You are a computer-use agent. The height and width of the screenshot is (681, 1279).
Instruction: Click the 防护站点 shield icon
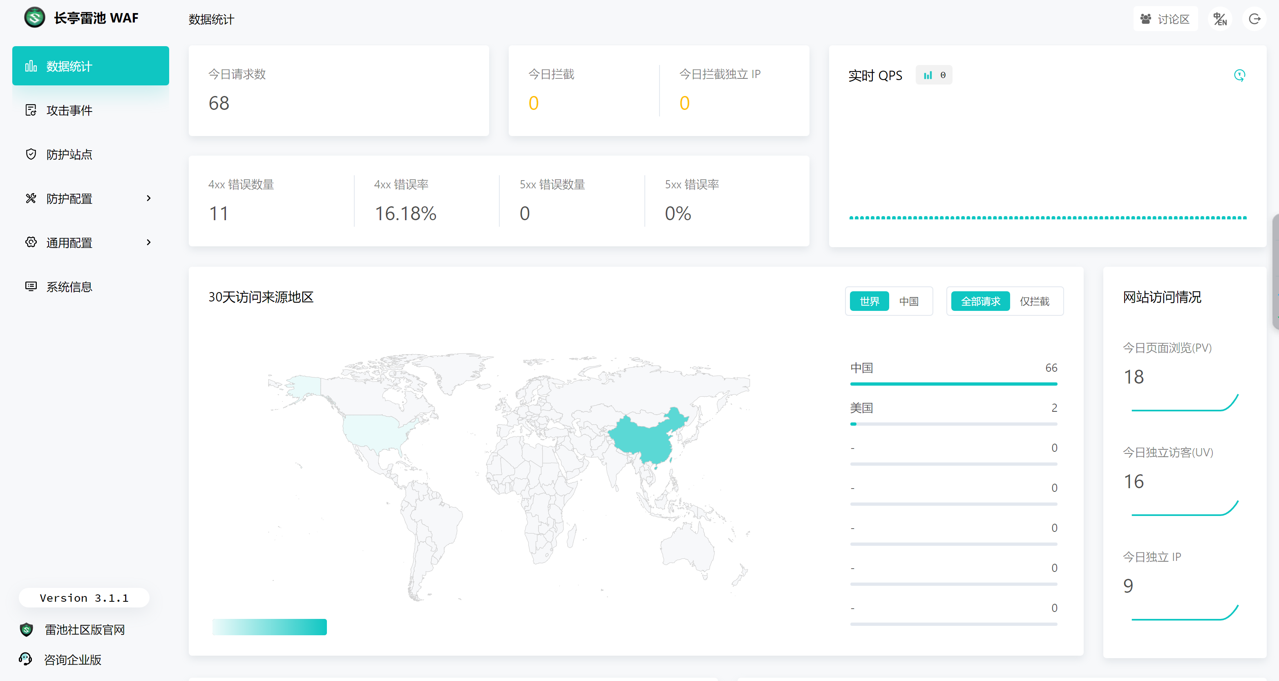[x=31, y=154]
